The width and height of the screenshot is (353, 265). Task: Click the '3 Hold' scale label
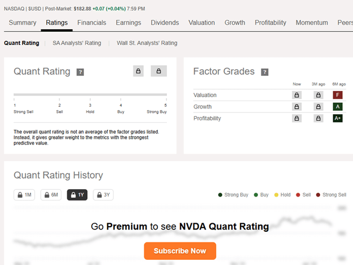tap(90, 108)
